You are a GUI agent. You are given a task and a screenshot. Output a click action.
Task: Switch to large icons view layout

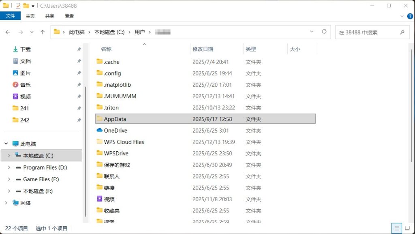[408, 228]
